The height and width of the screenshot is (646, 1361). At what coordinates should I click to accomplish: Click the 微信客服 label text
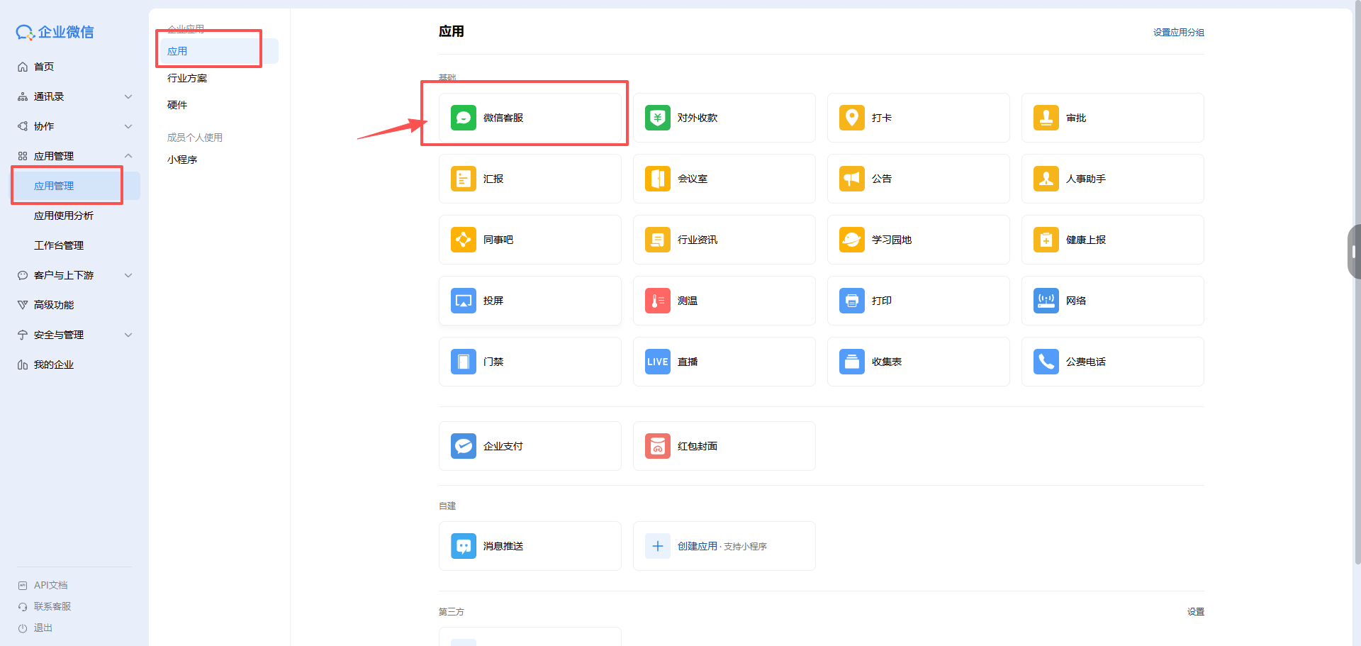pyautogui.click(x=503, y=118)
